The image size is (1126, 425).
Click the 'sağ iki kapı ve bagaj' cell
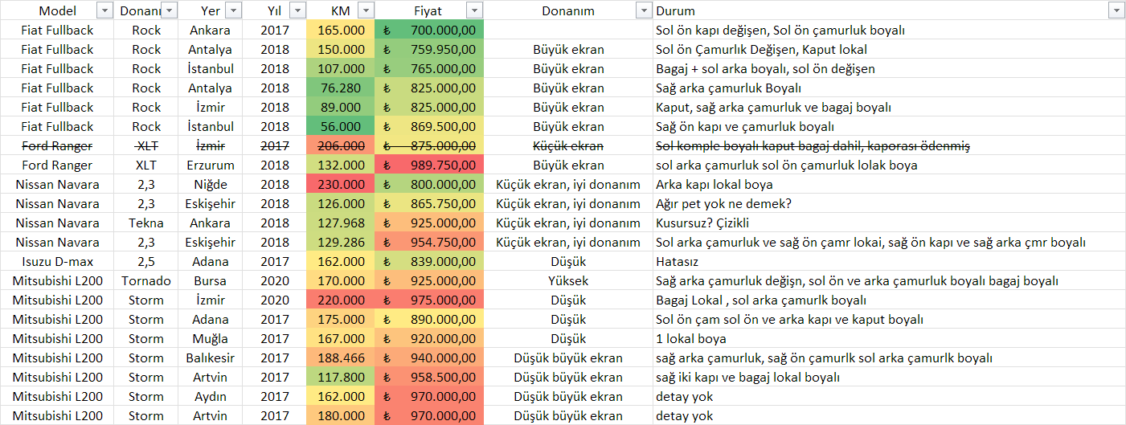click(x=890, y=377)
